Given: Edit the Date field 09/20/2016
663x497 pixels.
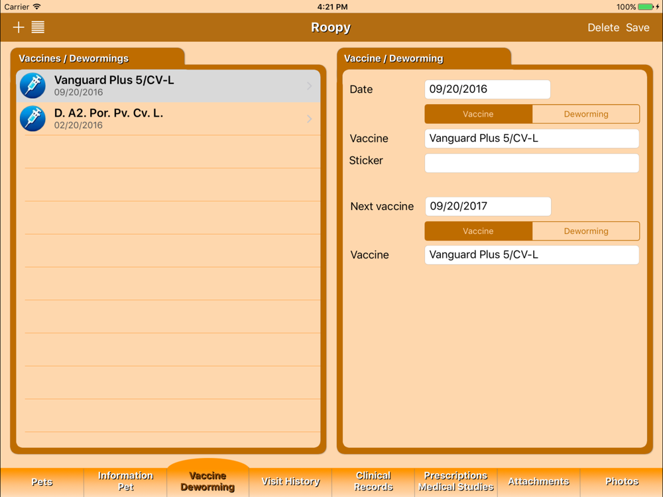Looking at the screenshot, I should (487, 89).
